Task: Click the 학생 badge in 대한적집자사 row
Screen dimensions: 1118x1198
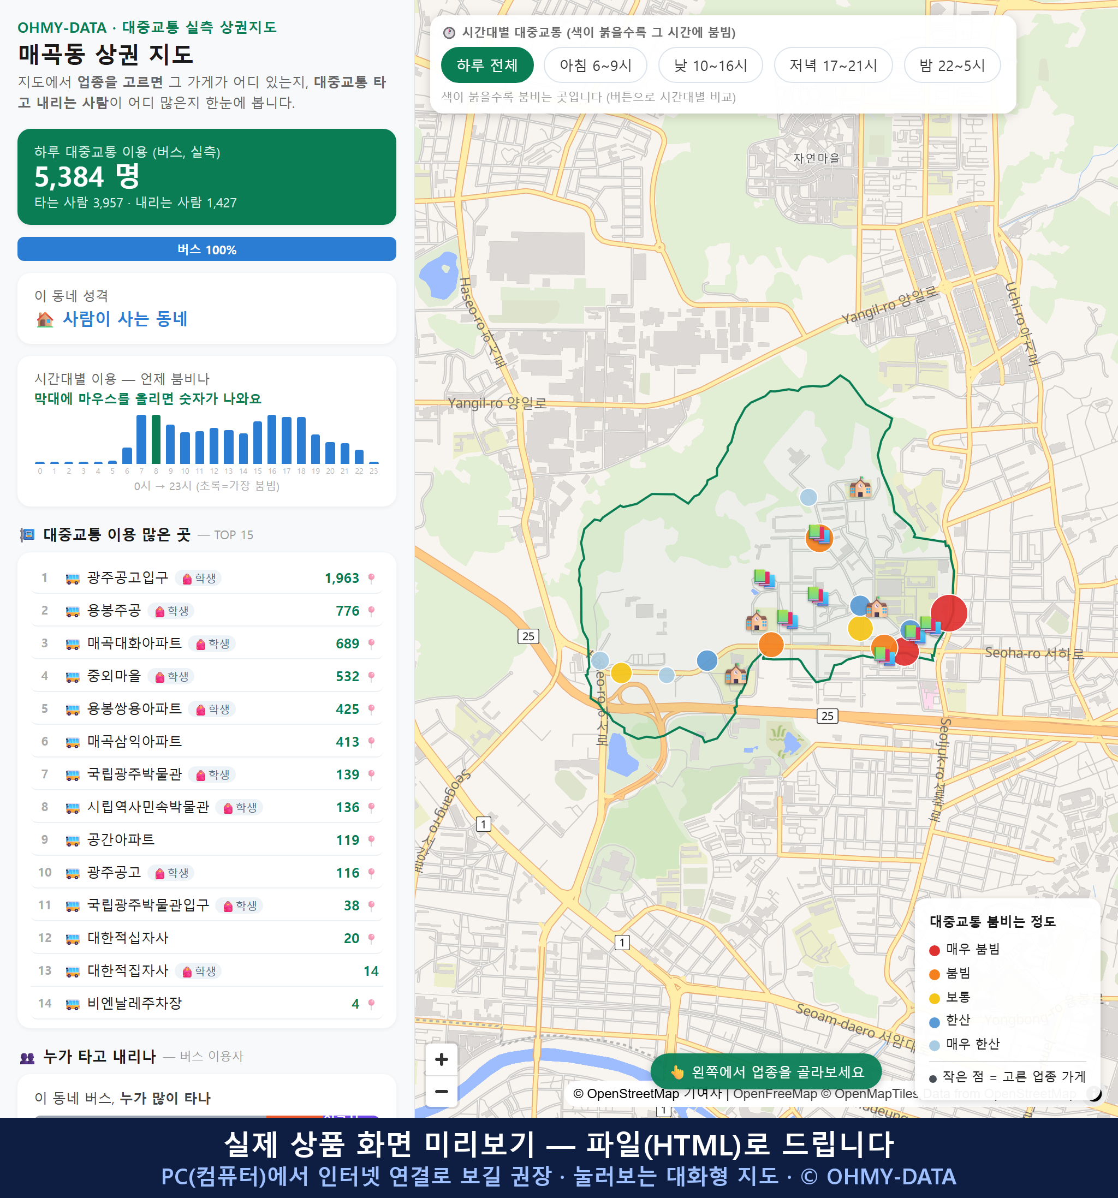Action: coord(199,971)
